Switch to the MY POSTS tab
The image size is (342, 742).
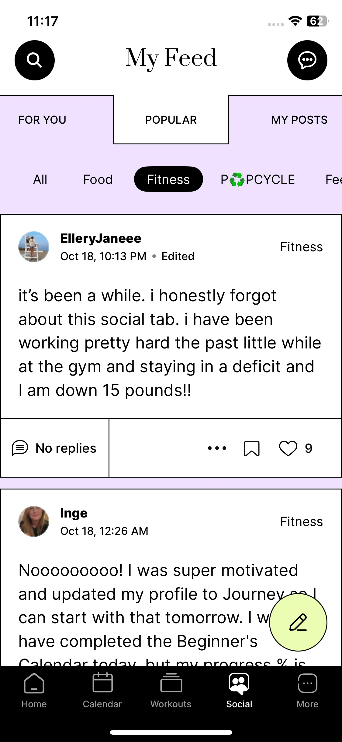[299, 120]
